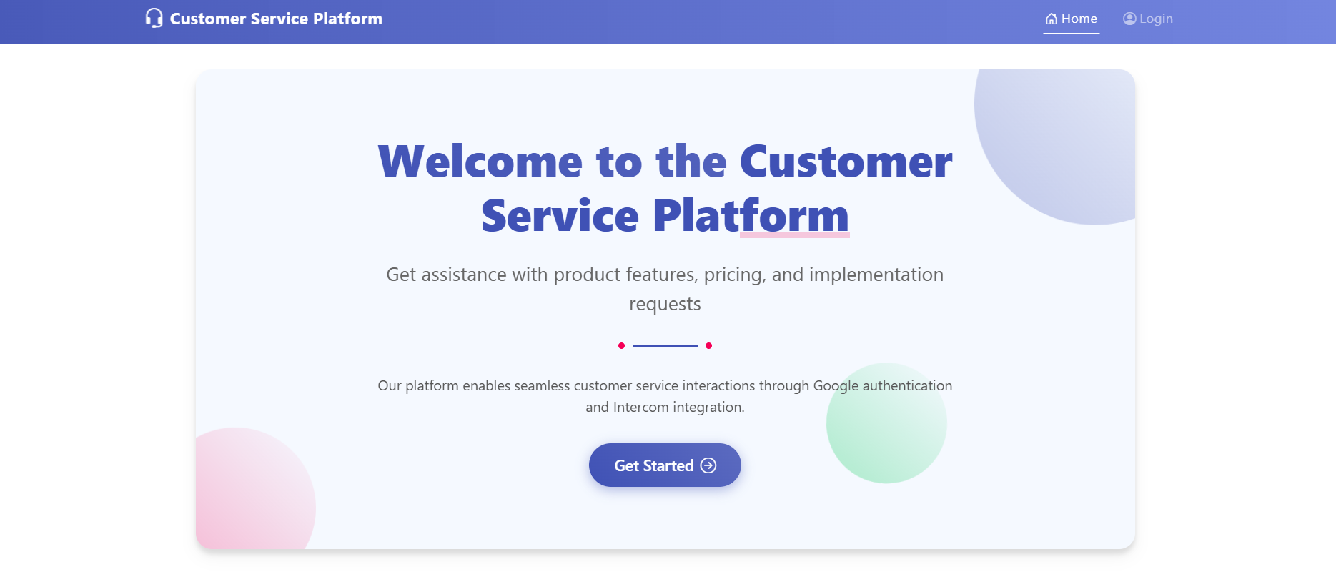This screenshot has height=577, width=1336.
Task: Click the red dot left of divider line
Action: [621, 345]
